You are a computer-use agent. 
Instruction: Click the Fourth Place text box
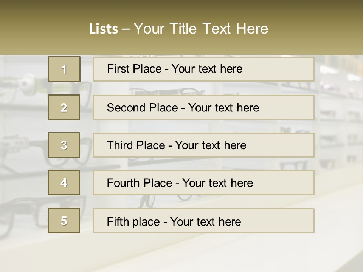(x=203, y=182)
